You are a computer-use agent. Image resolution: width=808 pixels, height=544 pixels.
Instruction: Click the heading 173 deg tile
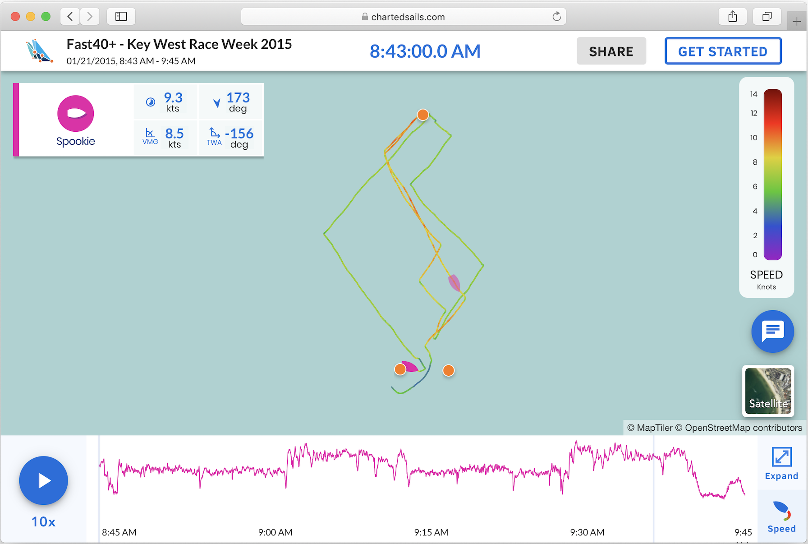pyautogui.click(x=231, y=102)
